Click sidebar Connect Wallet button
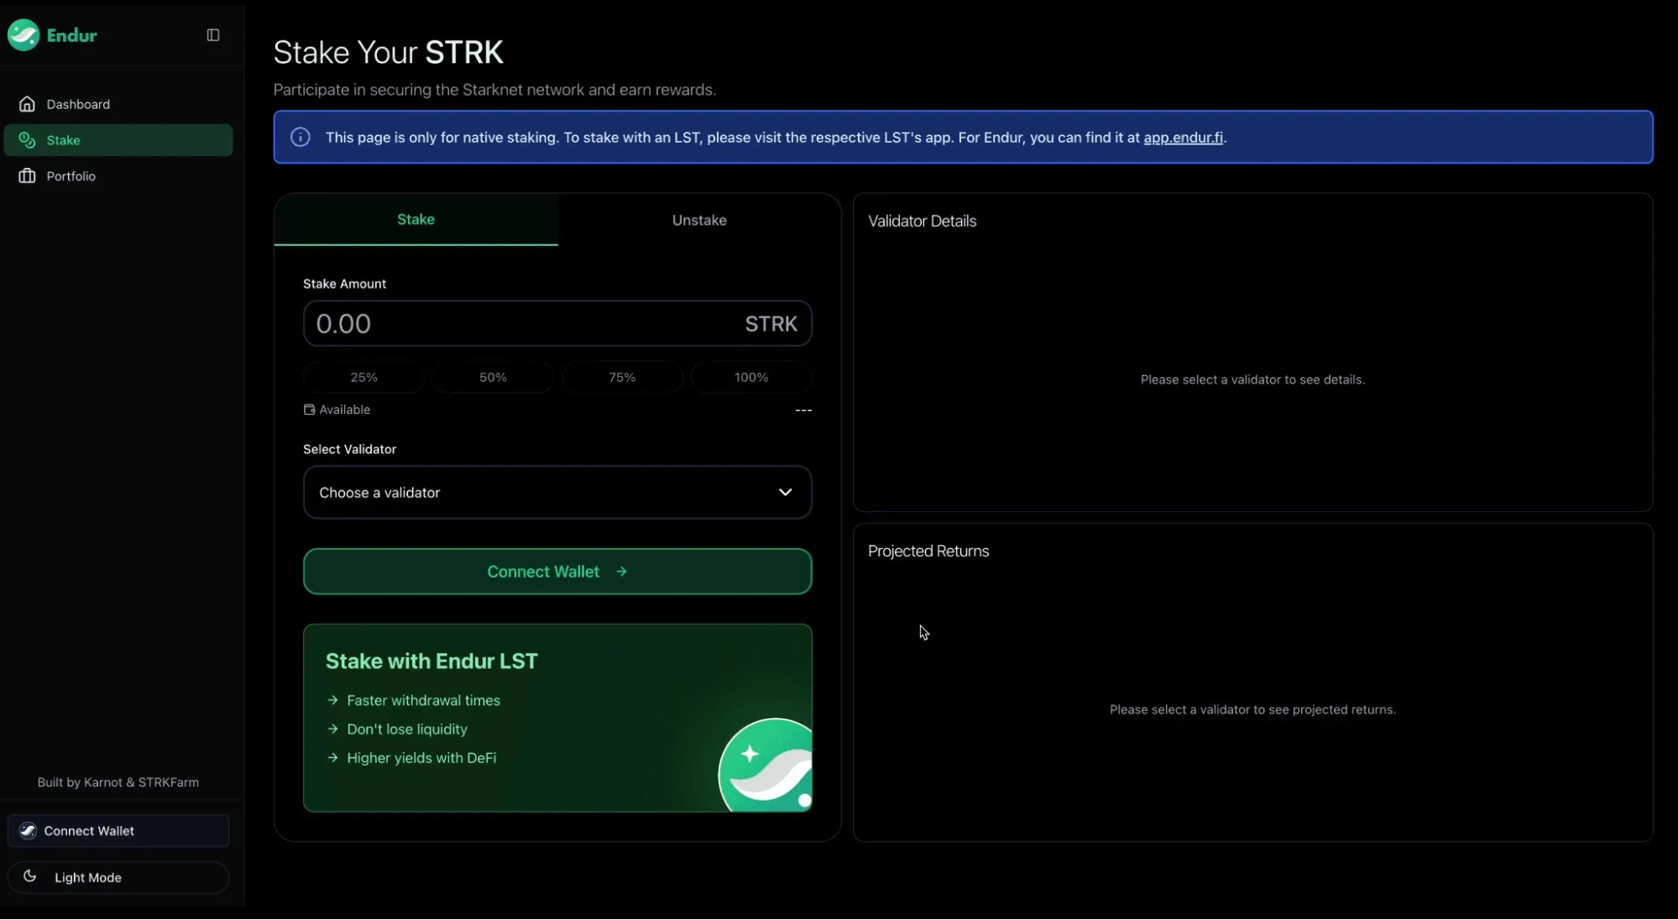This screenshot has width=1678, height=920. [x=118, y=830]
